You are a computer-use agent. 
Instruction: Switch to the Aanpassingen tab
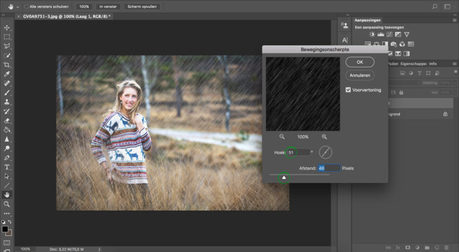pyautogui.click(x=368, y=20)
